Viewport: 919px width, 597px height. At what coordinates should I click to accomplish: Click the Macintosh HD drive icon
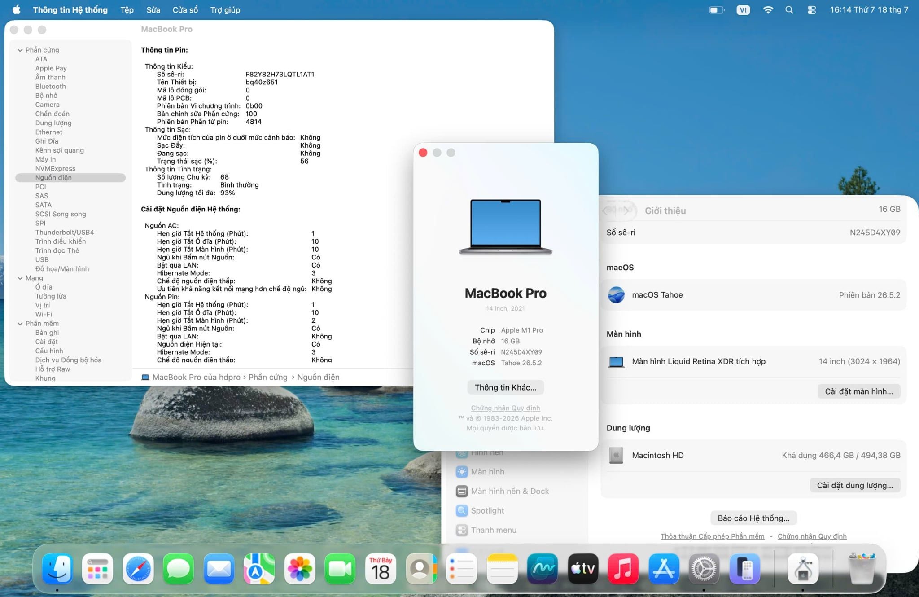(616, 455)
